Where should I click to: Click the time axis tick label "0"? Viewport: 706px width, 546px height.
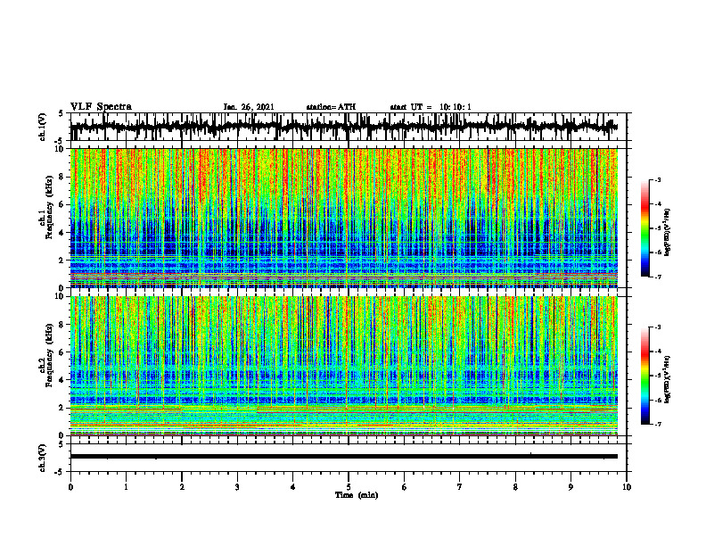pos(70,487)
